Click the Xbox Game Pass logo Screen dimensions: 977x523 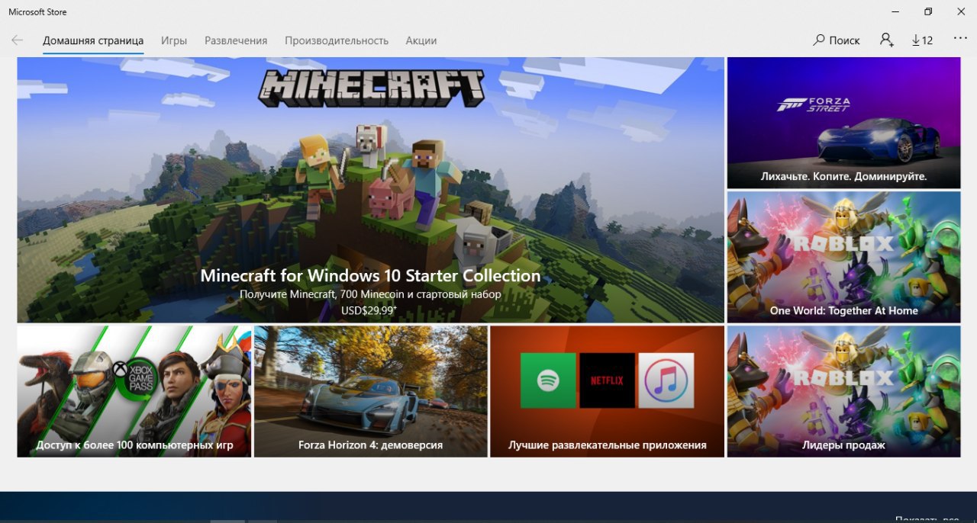[x=134, y=379]
